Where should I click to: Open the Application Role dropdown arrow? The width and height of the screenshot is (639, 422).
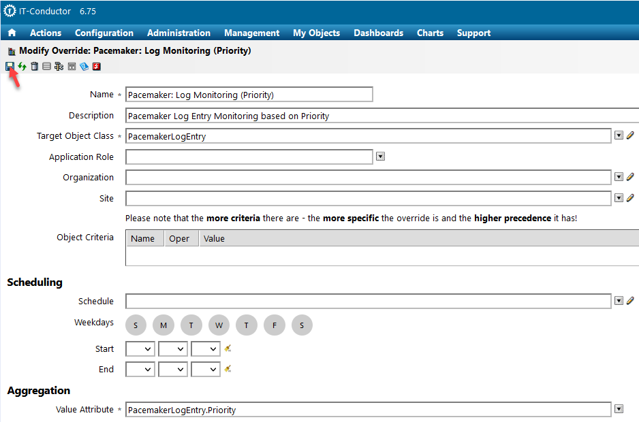pos(381,157)
